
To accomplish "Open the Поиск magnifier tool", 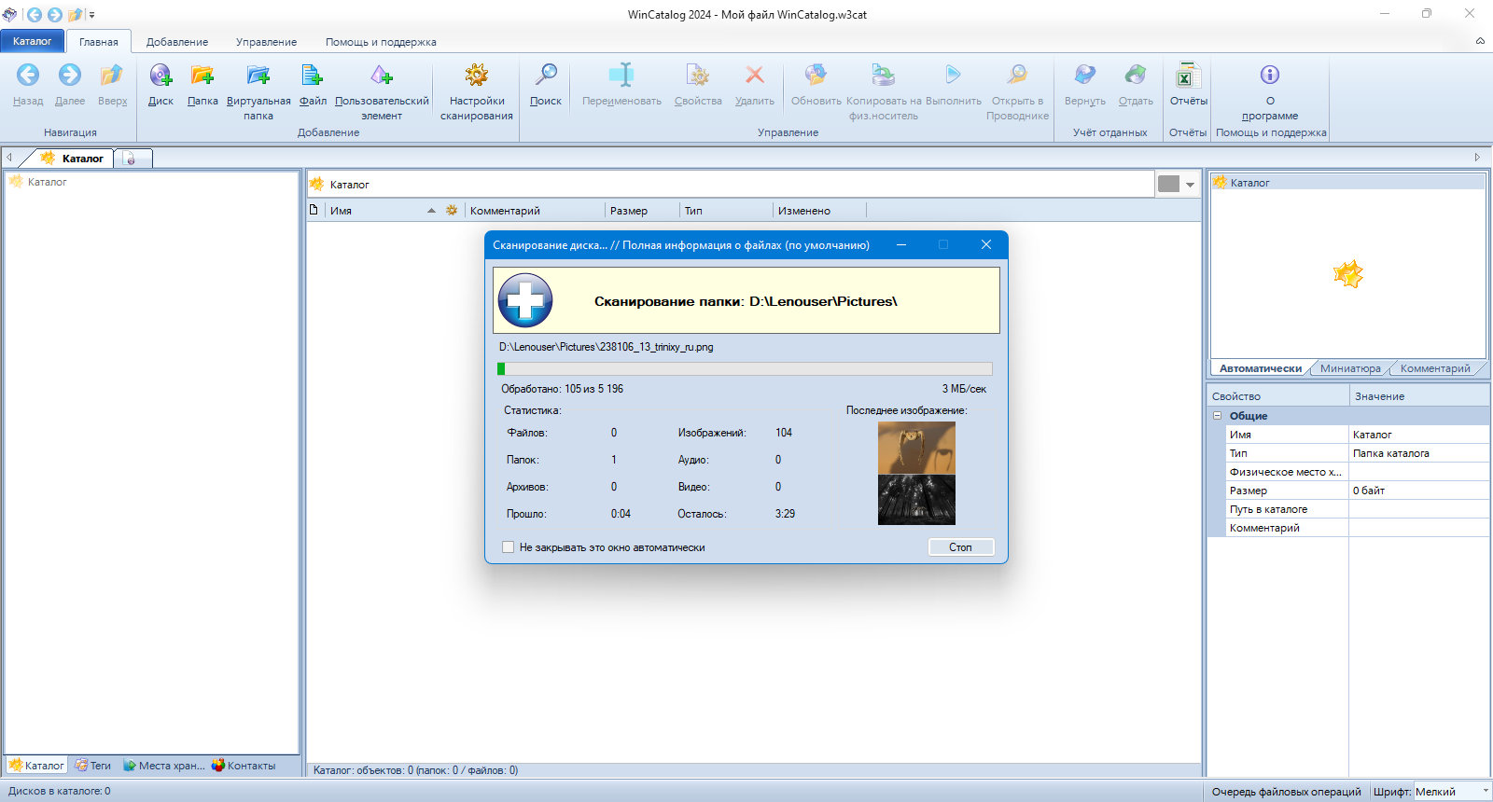I will [546, 76].
